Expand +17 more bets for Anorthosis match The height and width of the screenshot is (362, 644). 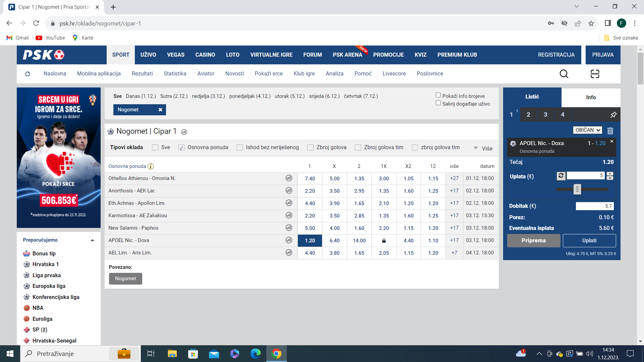coord(454,191)
